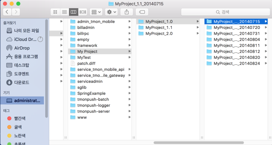This screenshot has width=272, height=145.
Task: Select the tmonpush-logger folder
Action: tap(100, 106)
